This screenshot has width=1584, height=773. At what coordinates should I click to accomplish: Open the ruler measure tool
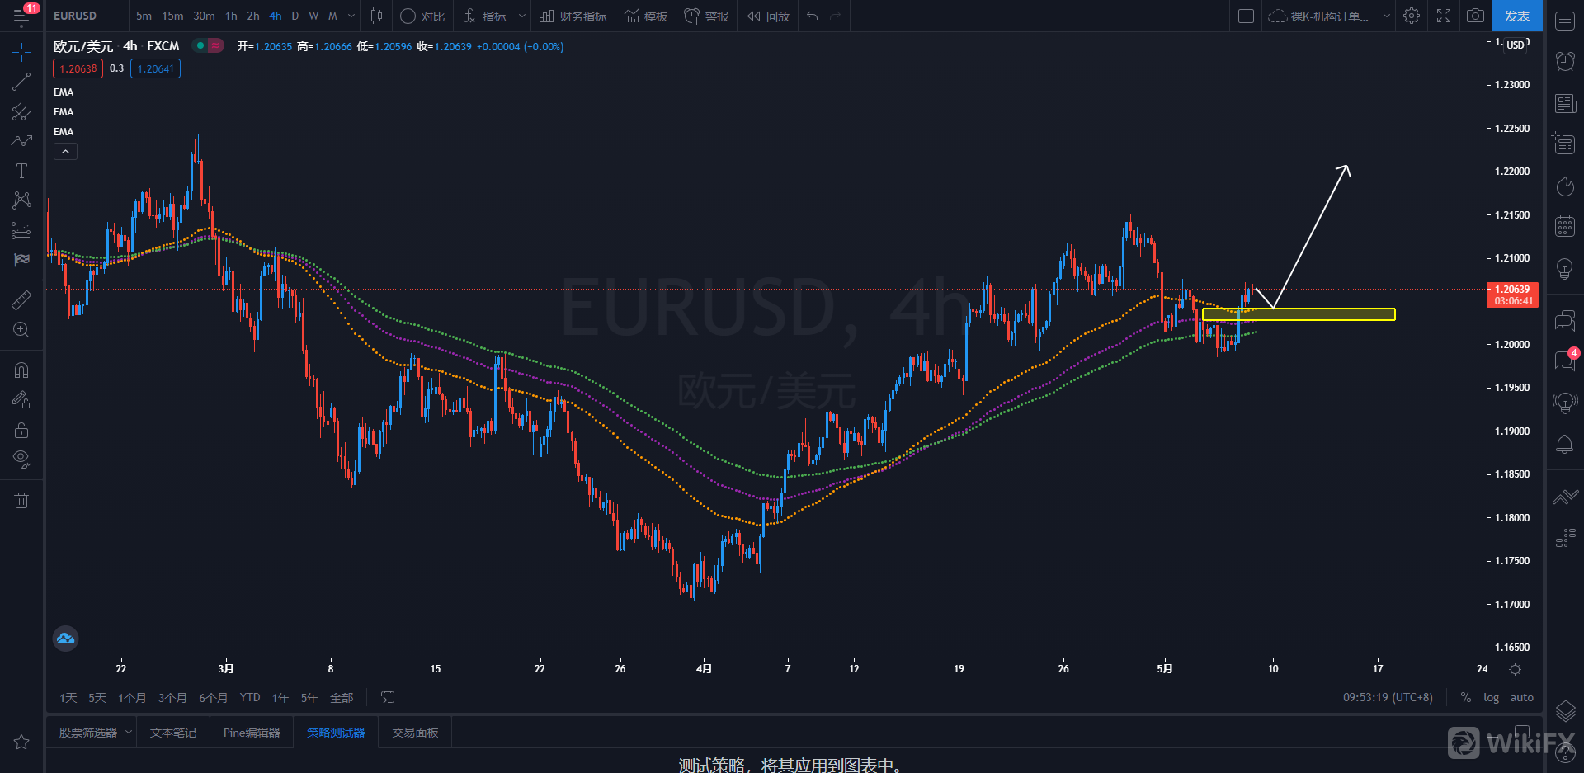[x=21, y=300]
